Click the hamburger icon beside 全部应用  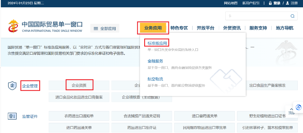[x=96, y=29]
